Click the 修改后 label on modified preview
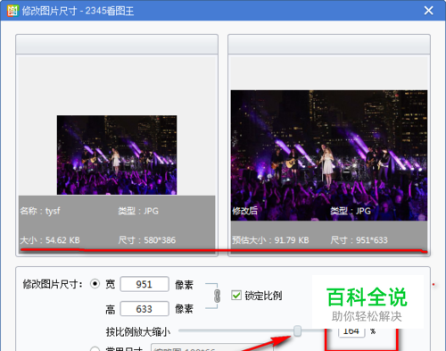 click(244, 211)
